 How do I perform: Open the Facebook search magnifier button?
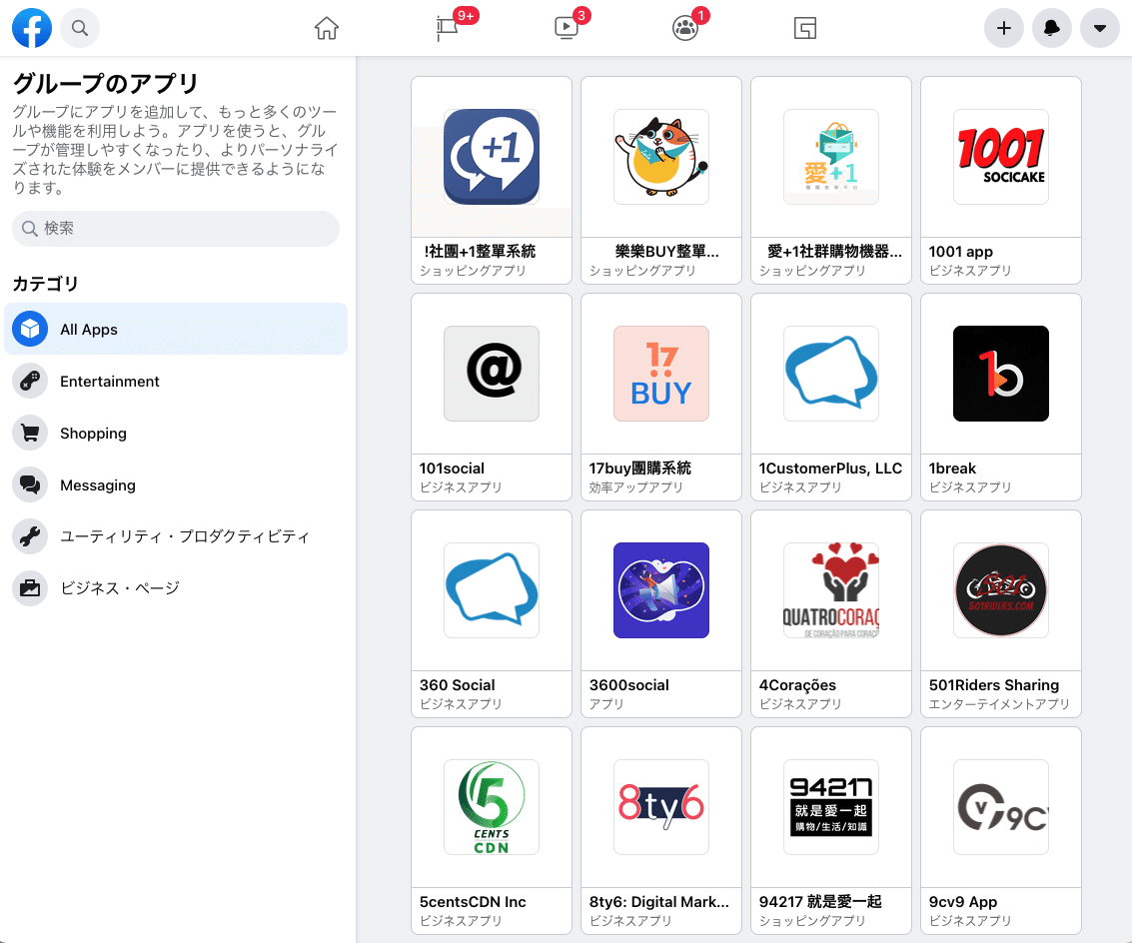[x=80, y=28]
